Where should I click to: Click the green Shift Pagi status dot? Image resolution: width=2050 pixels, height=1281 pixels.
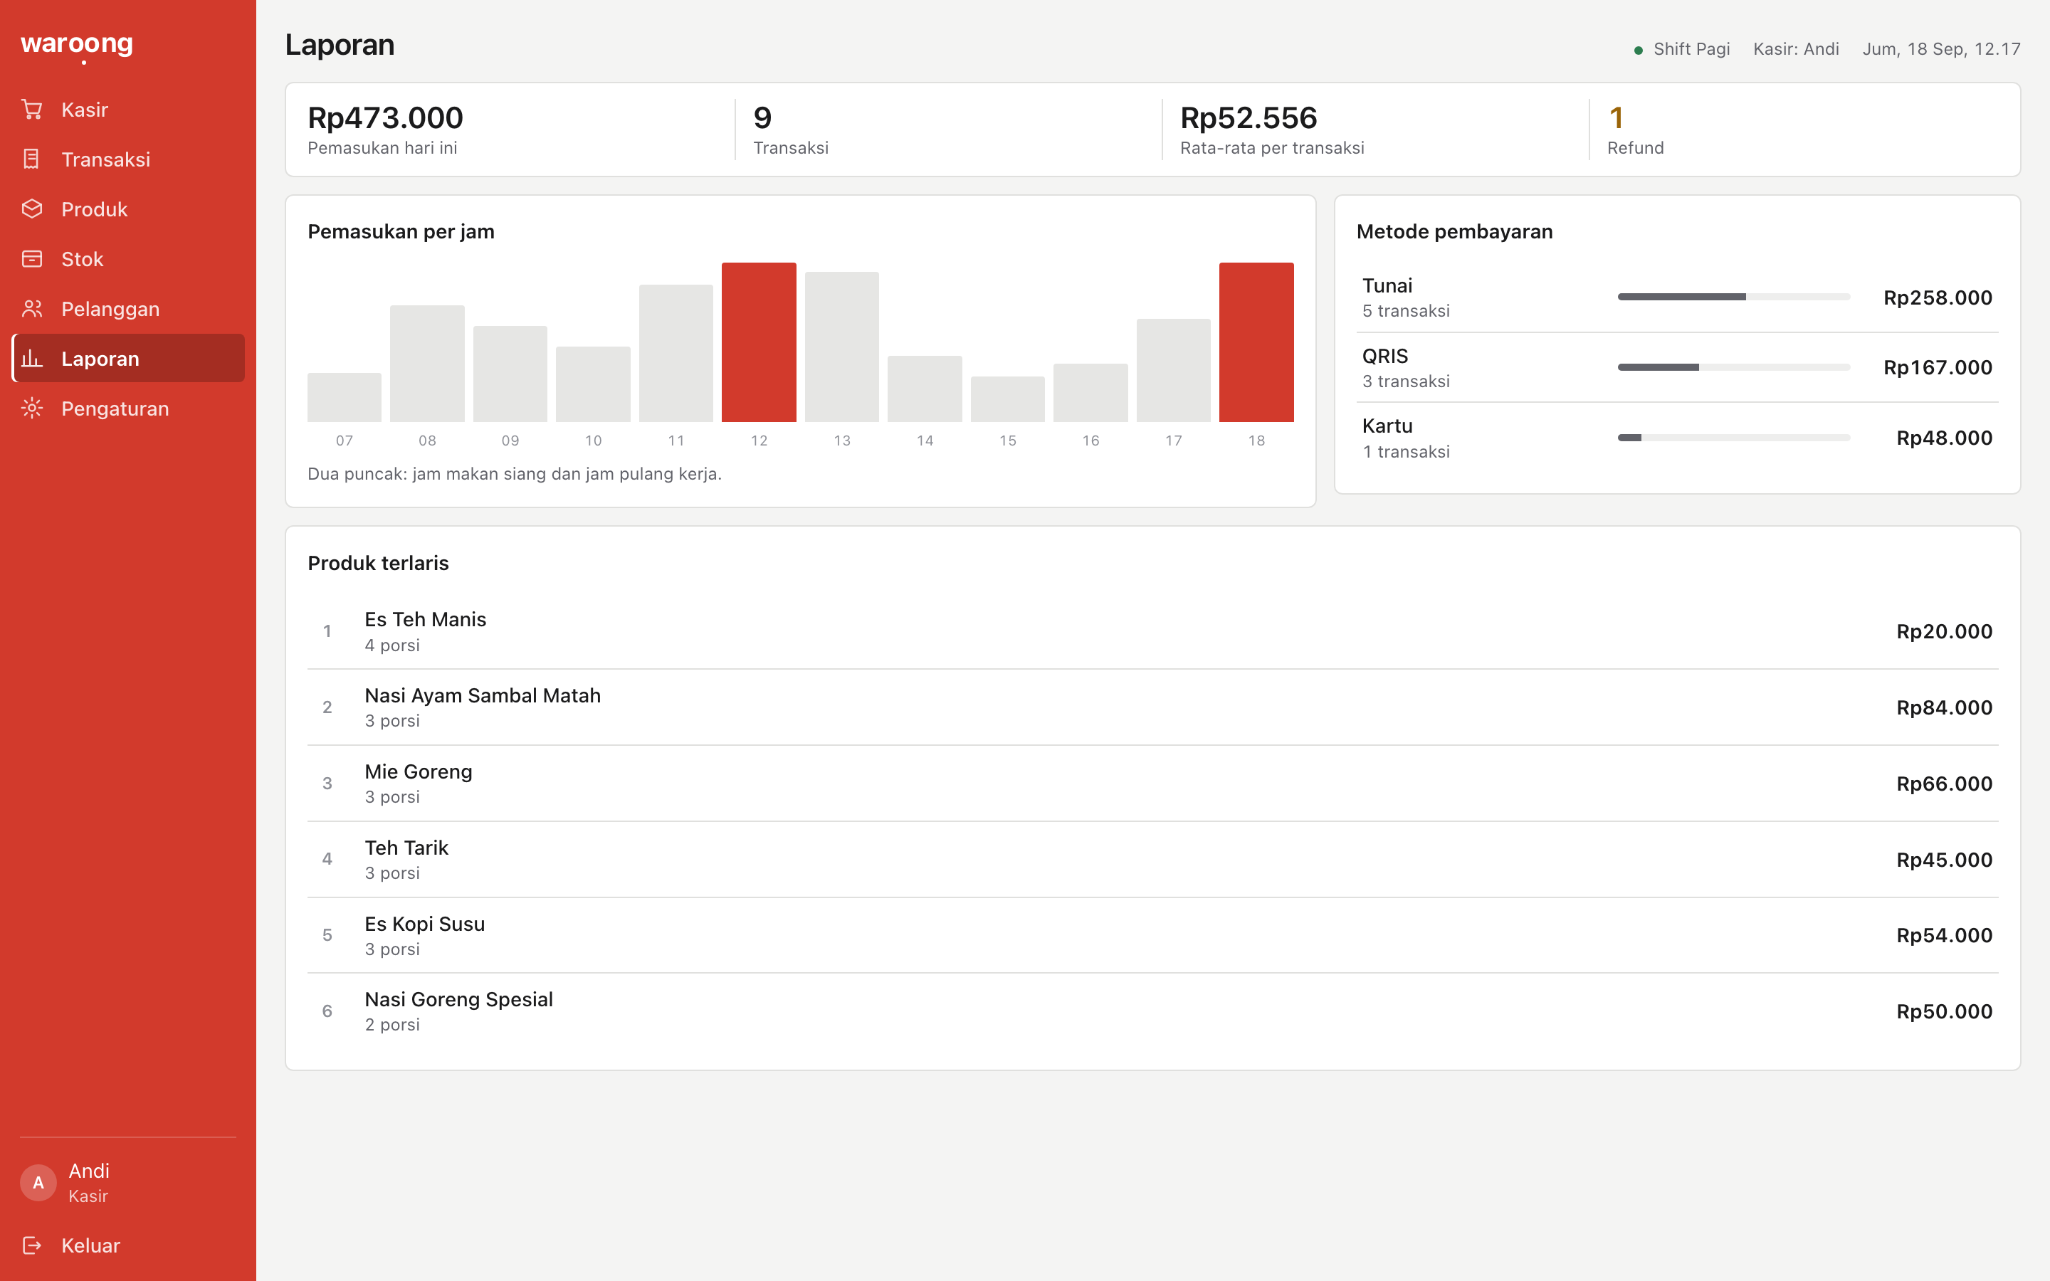pyautogui.click(x=1639, y=50)
